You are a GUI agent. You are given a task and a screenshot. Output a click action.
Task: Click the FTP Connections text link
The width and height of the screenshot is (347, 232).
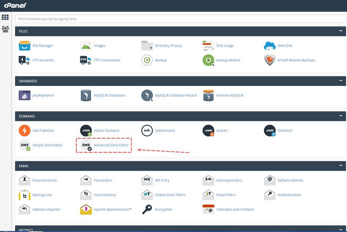coord(107,60)
